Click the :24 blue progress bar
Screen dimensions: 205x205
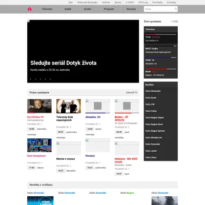[161, 57]
